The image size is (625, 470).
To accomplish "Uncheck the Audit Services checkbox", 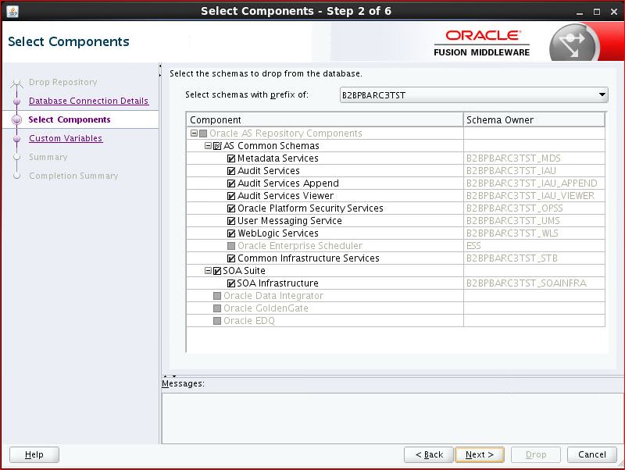I will (231, 171).
